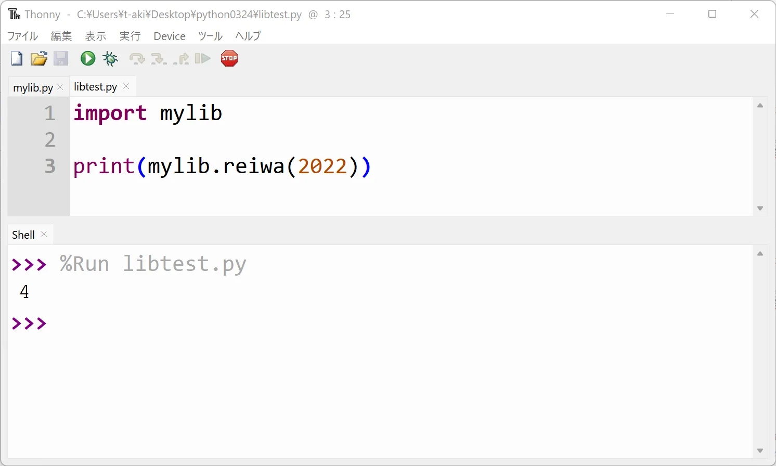776x466 pixels.
Task: Click the Step over toolbar icon
Action: coord(137,58)
